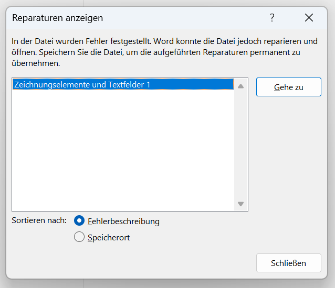Click the scroll up arrow in repairs list
The image size is (335, 288).
240,86
